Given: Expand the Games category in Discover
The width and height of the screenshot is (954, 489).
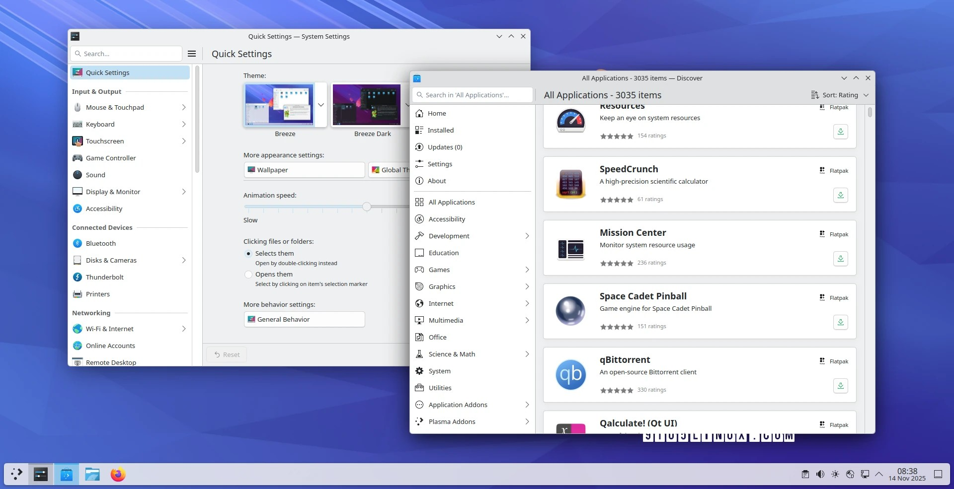Looking at the screenshot, I should click(x=439, y=270).
